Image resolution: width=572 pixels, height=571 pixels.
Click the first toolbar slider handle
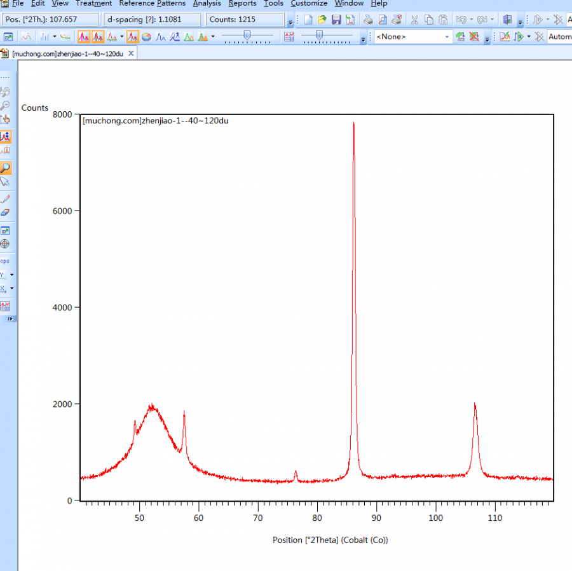(x=247, y=36)
